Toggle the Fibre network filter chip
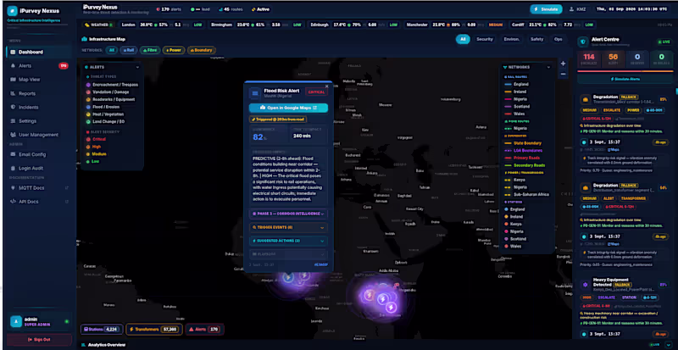This screenshot has width=678, height=350. click(150, 50)
